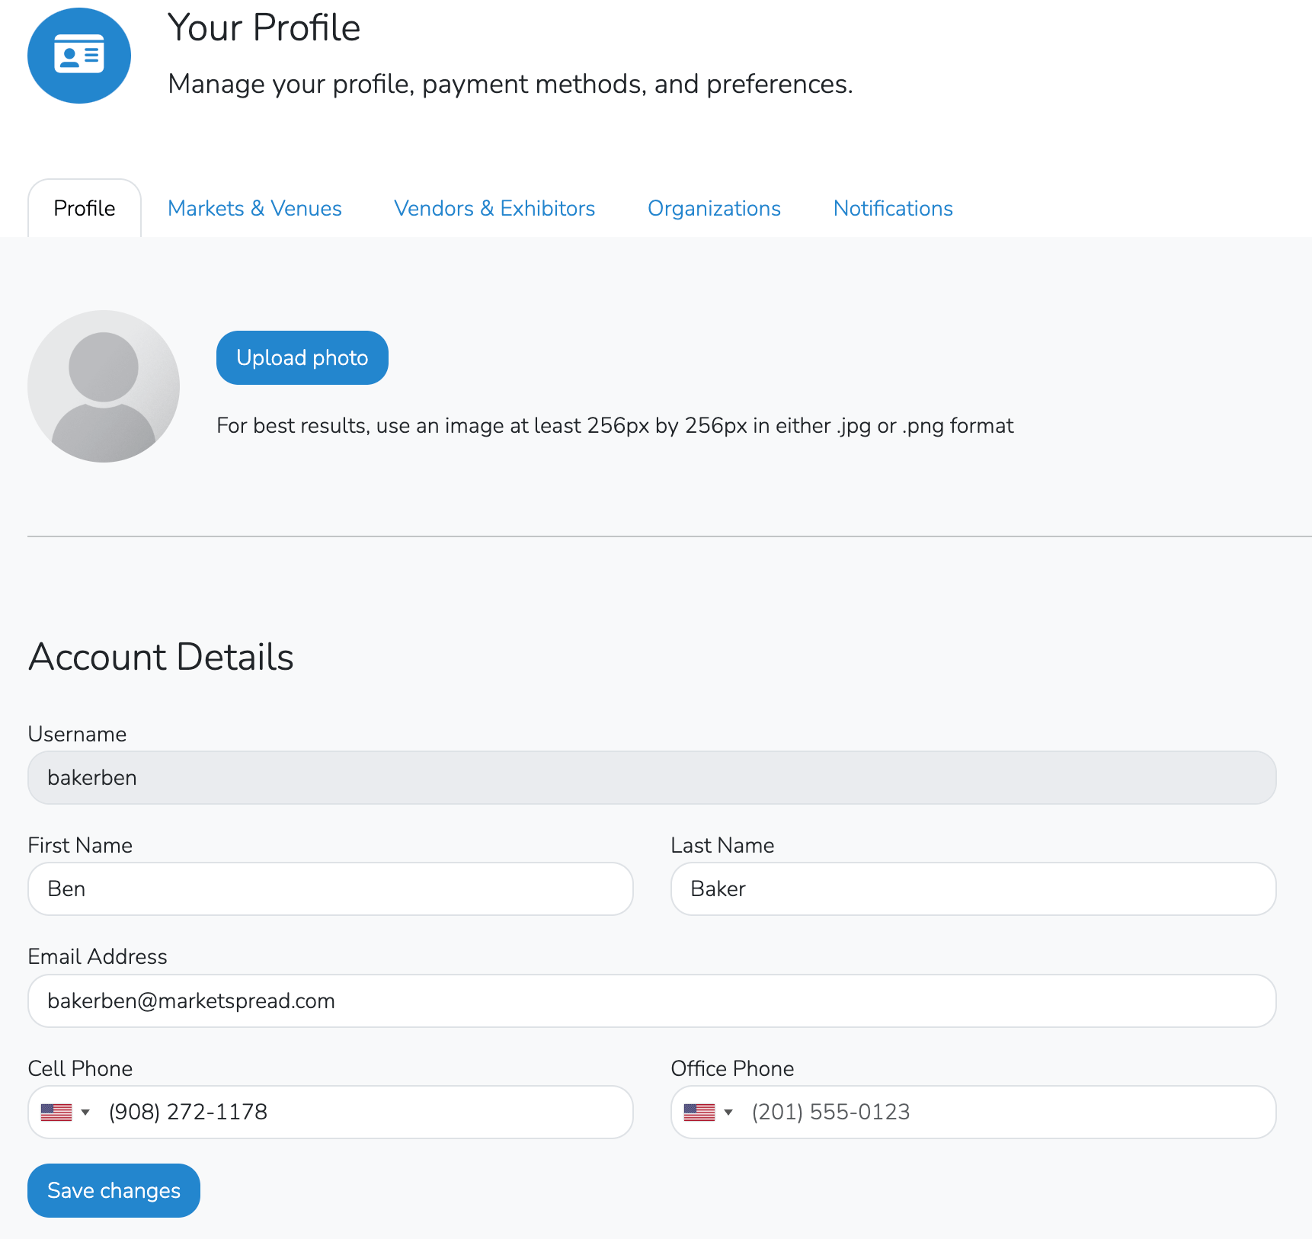Click the disabled Username field

pos(651,777)
